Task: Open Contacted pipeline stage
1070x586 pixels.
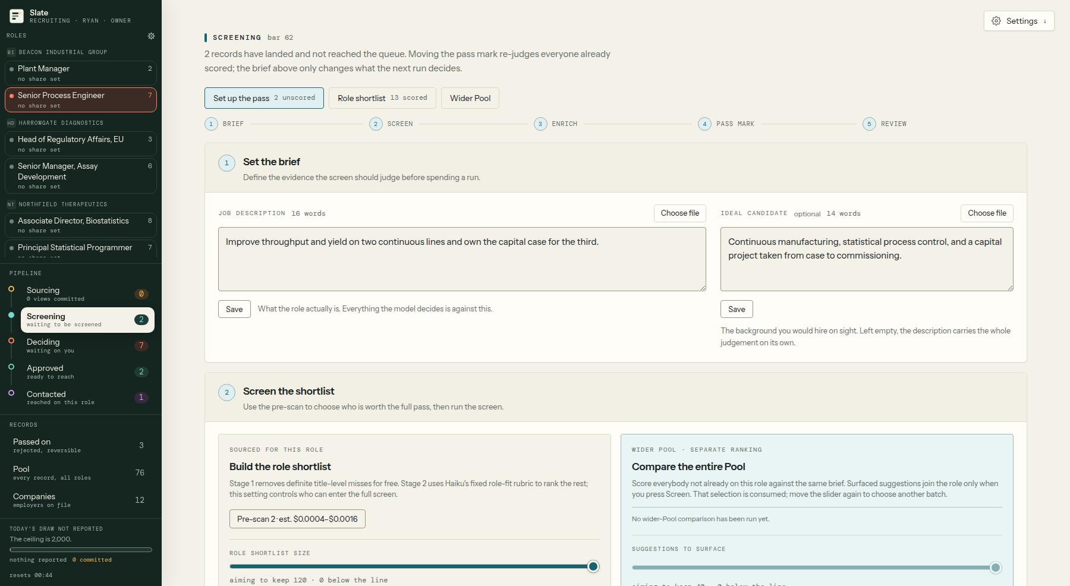Action: click(x=87, y=398)
